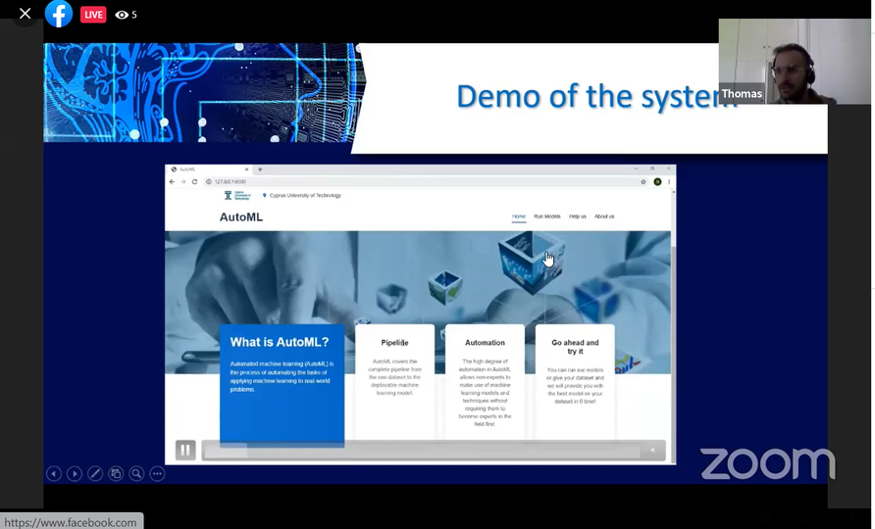875x529 pixels.
Task: Click the slide zoom magnifier icon
Action: click(x=136, y=474)
